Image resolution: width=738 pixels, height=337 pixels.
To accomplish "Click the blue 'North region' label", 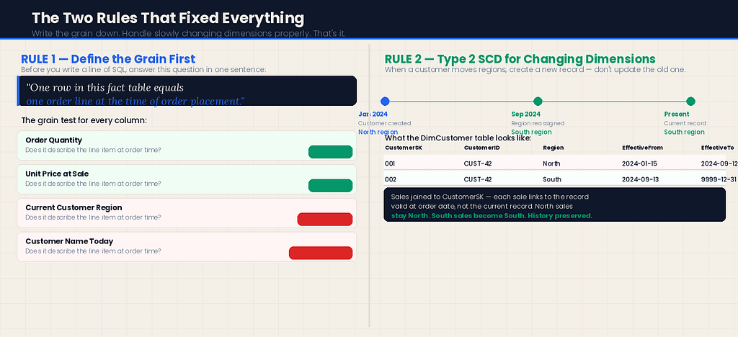I will point(378,132).
